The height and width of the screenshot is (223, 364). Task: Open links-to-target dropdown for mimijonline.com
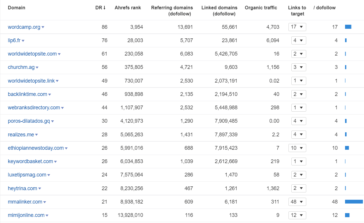point(297,215)
